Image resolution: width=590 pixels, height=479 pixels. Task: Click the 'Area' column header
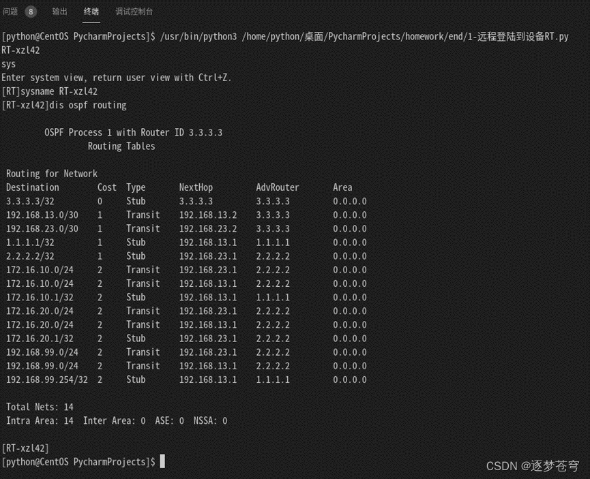pos(342,187)
